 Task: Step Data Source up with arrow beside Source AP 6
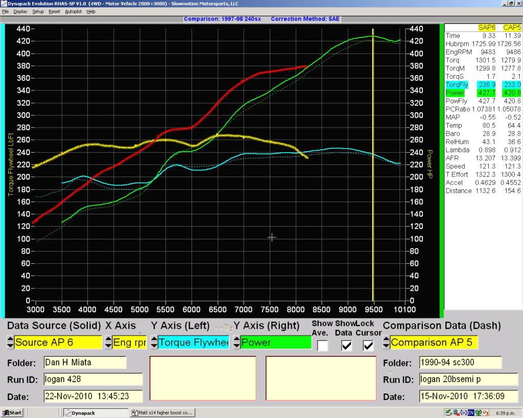coord(10,339)
